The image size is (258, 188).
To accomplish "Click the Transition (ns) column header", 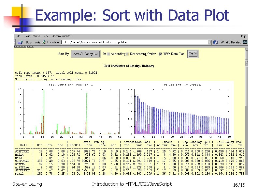I will 137,142.
